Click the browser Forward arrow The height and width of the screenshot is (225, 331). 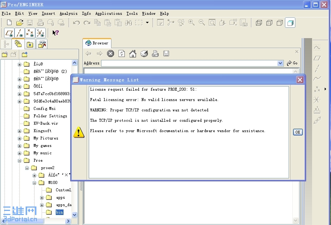click(x=100, y=54)
